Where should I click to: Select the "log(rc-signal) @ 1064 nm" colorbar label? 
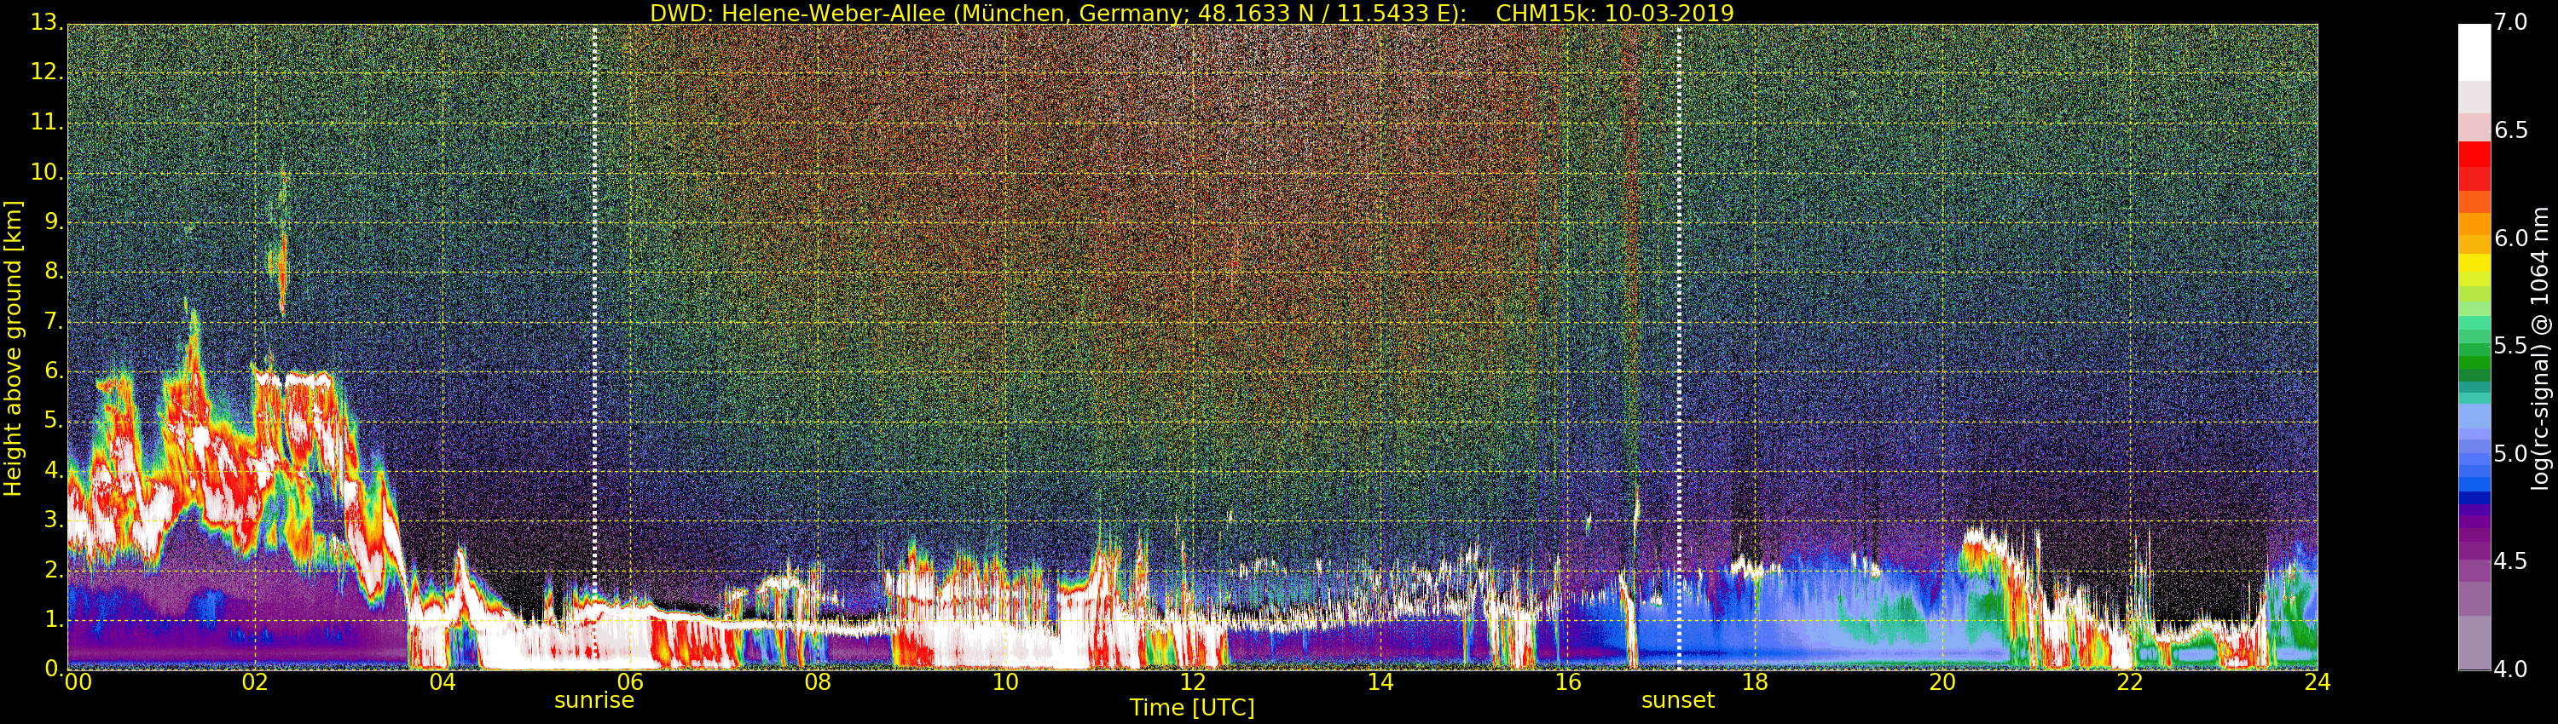(2539, 348)
